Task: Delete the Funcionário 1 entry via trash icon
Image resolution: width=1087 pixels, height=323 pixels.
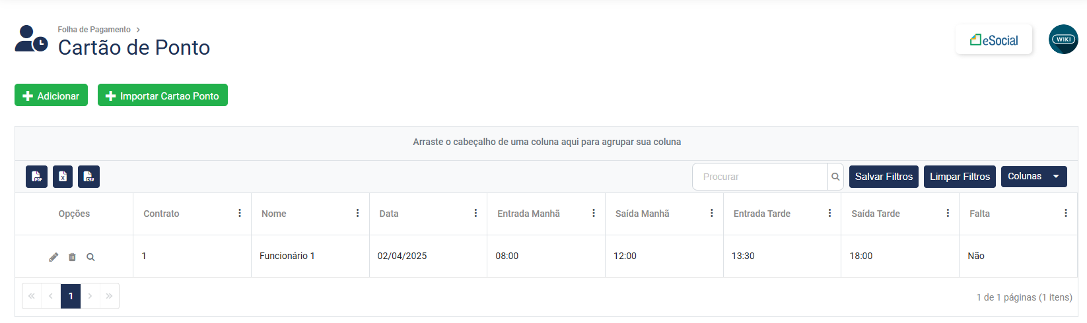Action: tap(72, 257)
